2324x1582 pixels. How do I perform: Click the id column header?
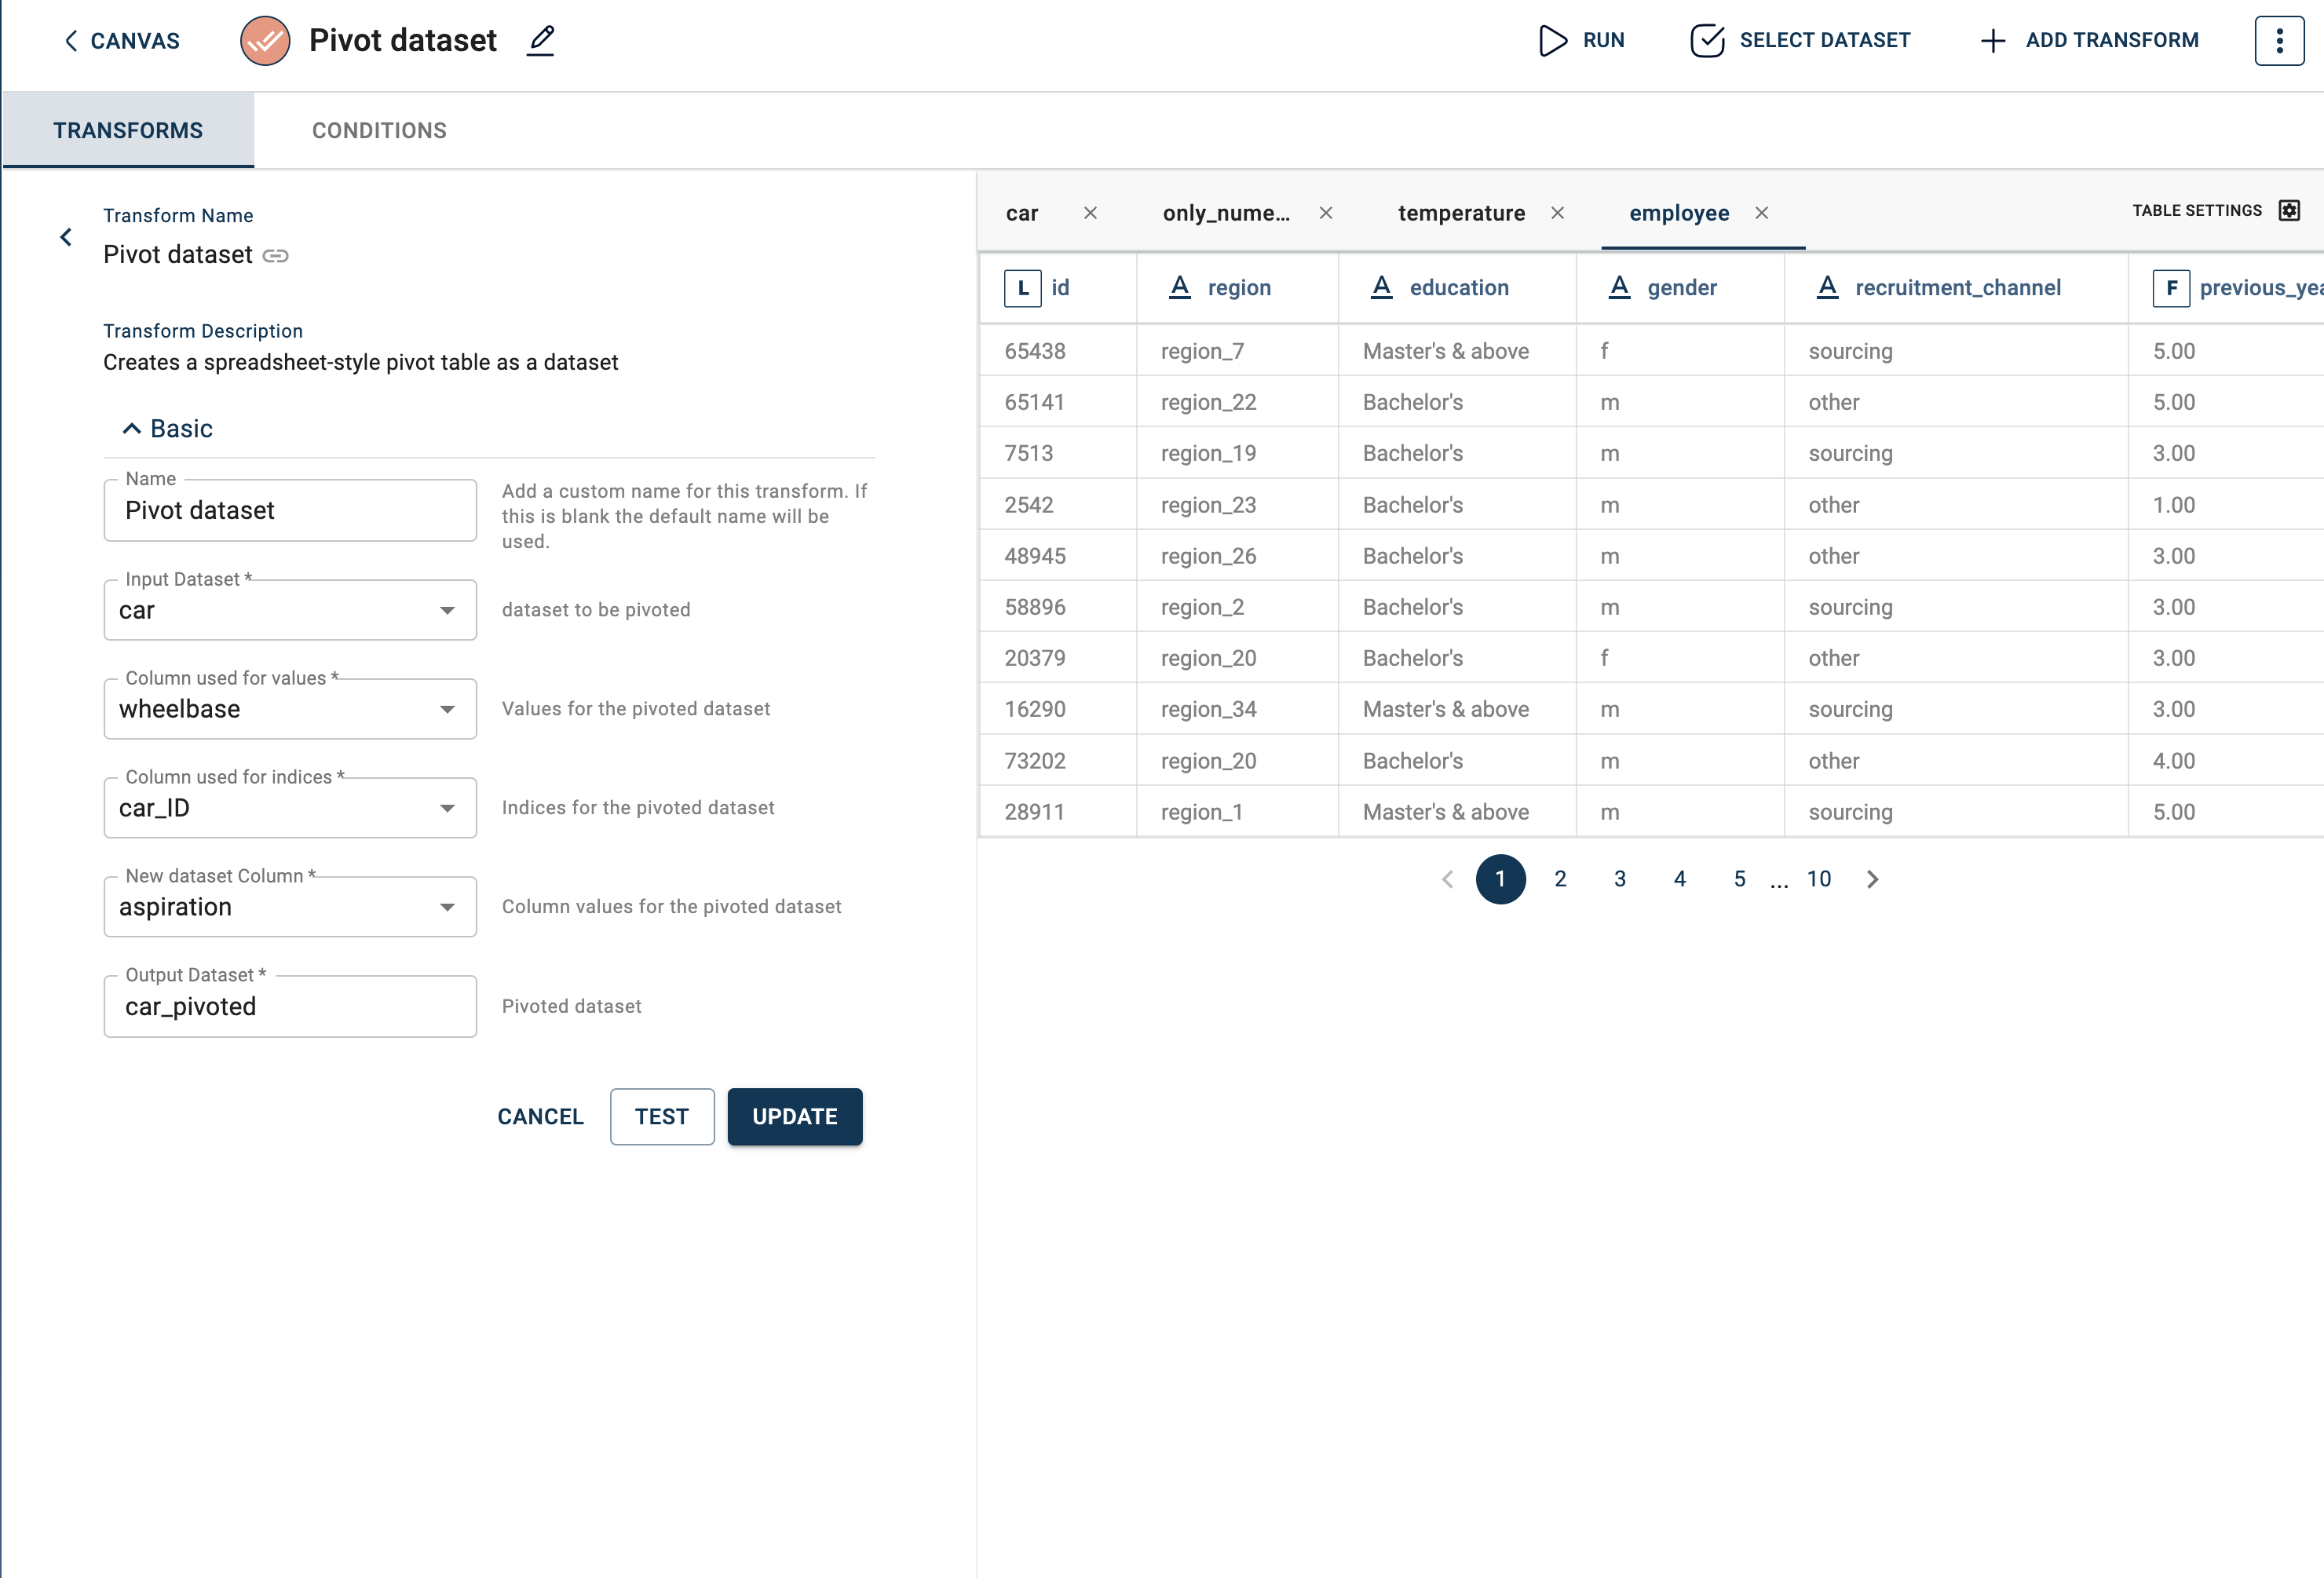[x=1058, y=288]
